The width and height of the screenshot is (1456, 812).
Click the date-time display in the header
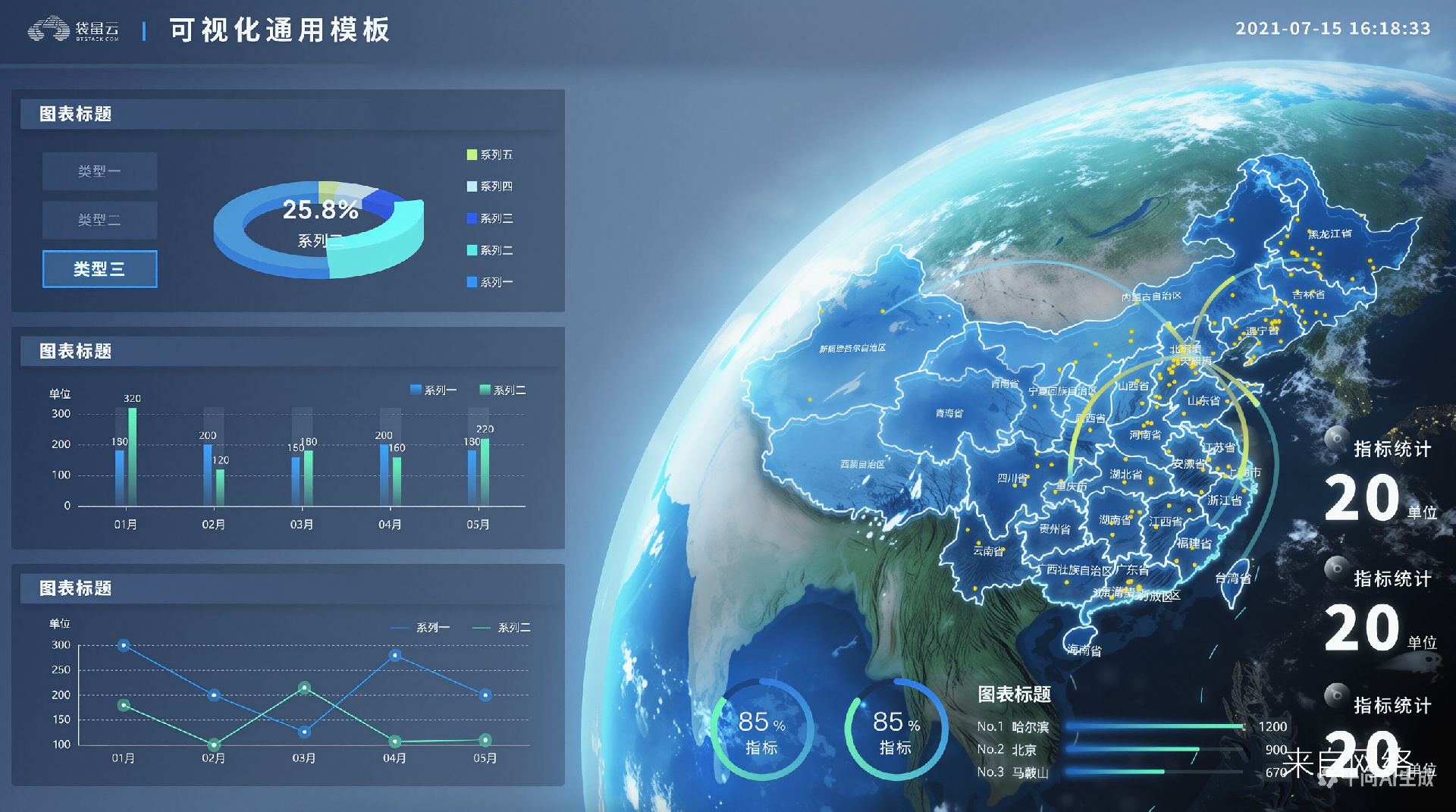point(1332,29)
